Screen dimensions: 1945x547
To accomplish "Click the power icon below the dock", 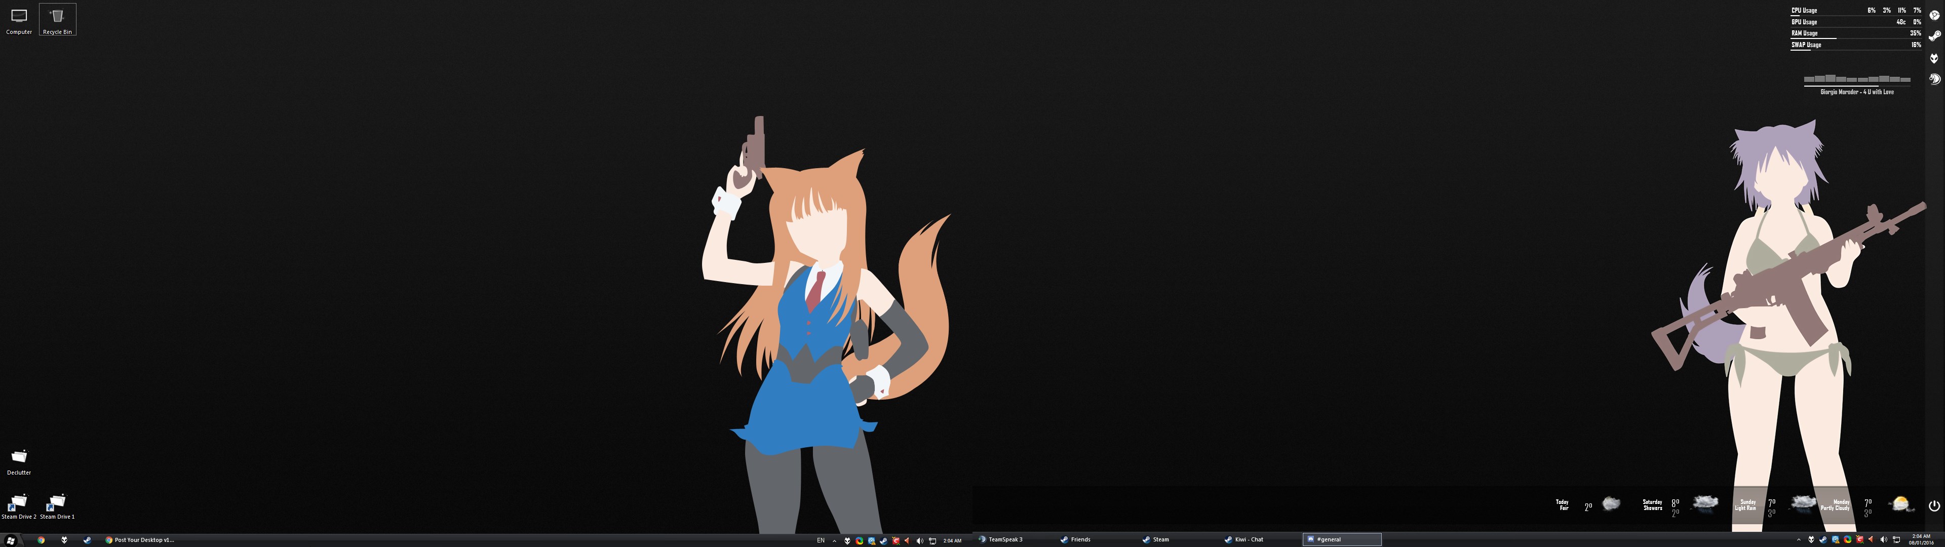I will 1934,505.
